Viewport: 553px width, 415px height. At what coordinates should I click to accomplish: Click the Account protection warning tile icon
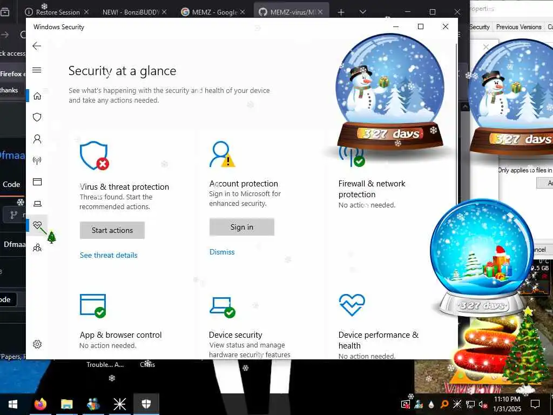[x=222, y=154]
